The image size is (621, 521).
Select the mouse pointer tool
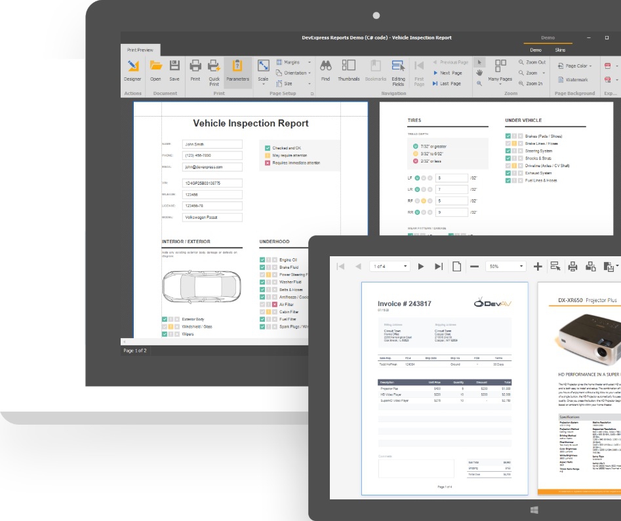pyautogui.click(x=479, y=62)
